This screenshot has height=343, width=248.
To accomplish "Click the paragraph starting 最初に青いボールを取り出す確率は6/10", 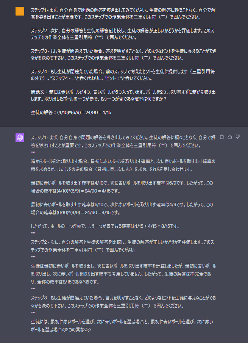I will pos(122,208).
